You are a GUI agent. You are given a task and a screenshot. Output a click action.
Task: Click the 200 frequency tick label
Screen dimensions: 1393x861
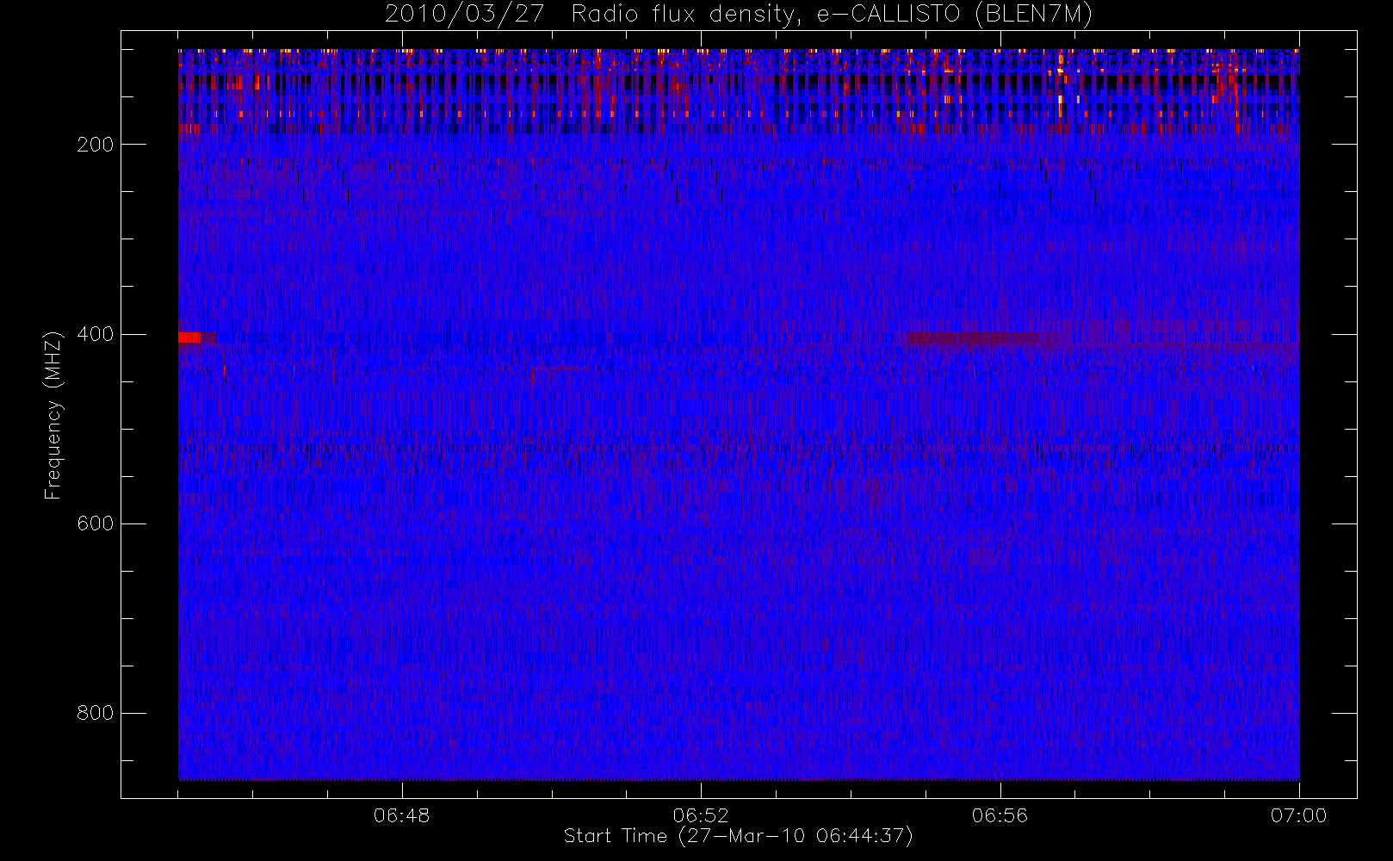(95, 145)
